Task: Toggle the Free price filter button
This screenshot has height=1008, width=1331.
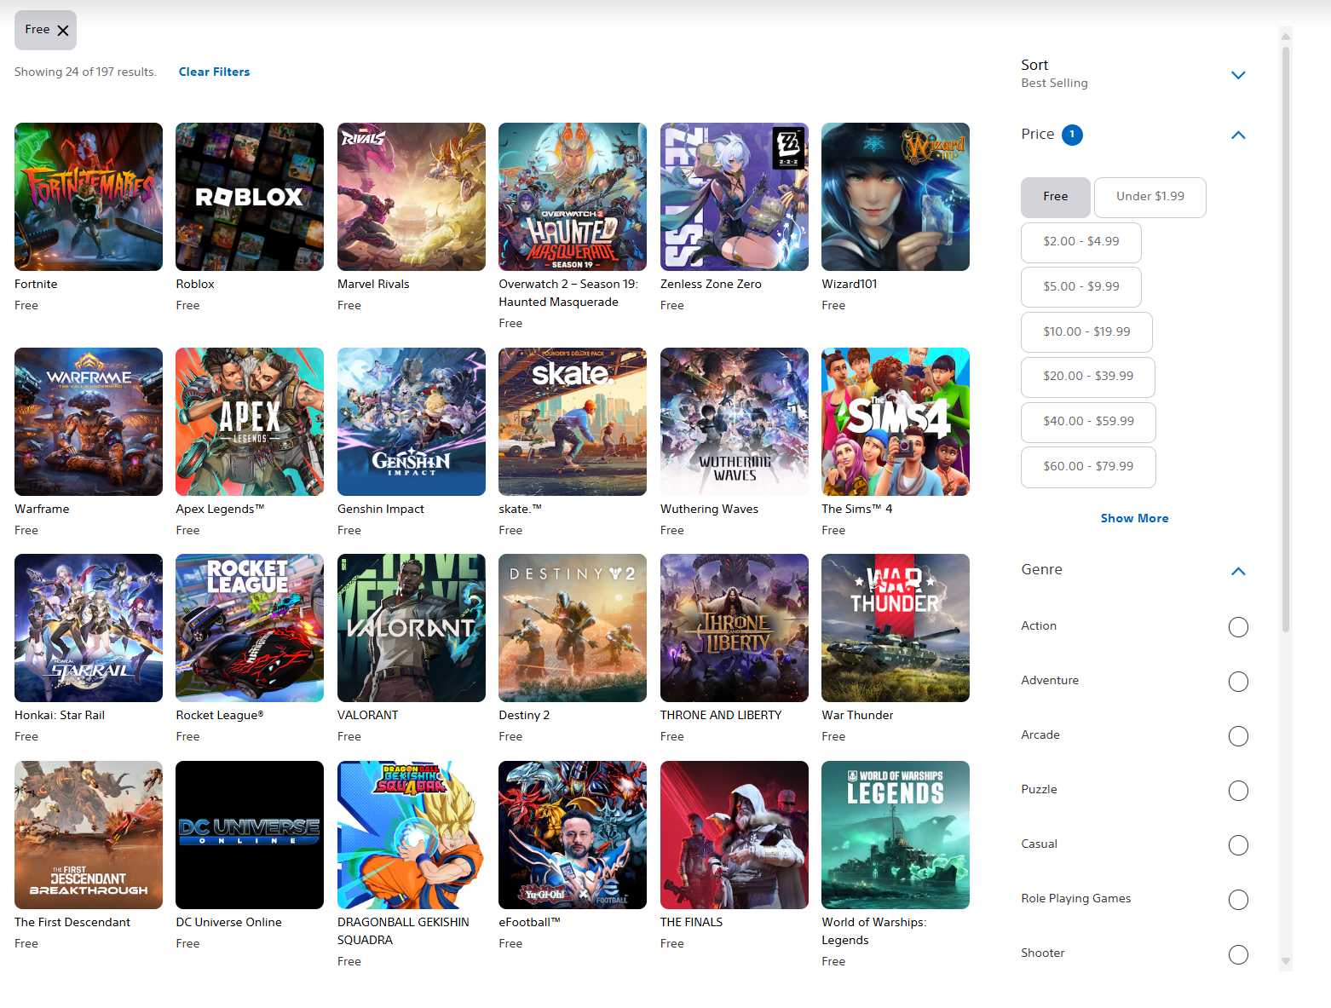Action: click(1056, 197)
